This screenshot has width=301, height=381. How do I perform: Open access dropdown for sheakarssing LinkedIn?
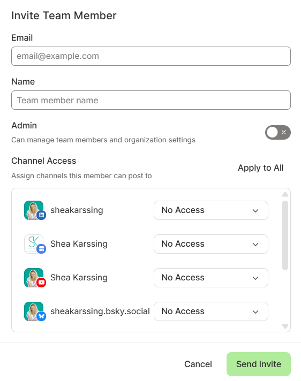point(211,210)
